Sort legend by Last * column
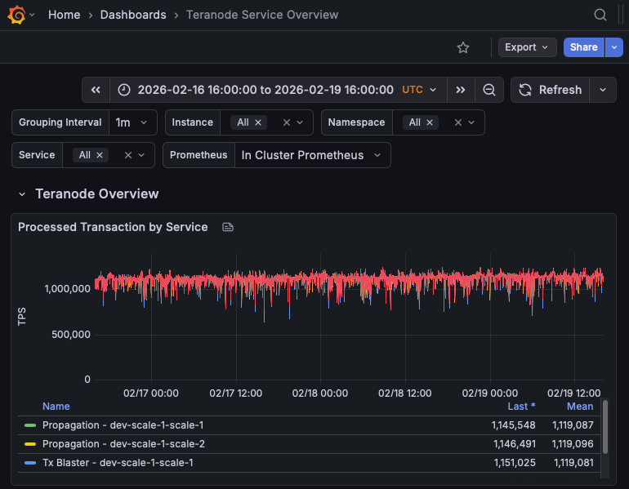 (521, 407)
